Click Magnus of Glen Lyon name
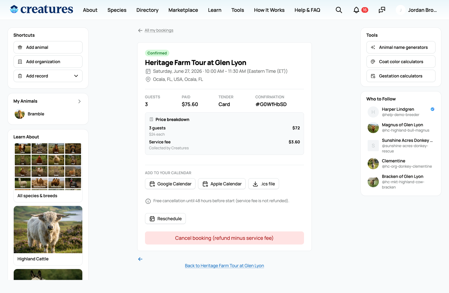Screen dimensions: 449x293 pyautogui.click(x=402, y=125)
